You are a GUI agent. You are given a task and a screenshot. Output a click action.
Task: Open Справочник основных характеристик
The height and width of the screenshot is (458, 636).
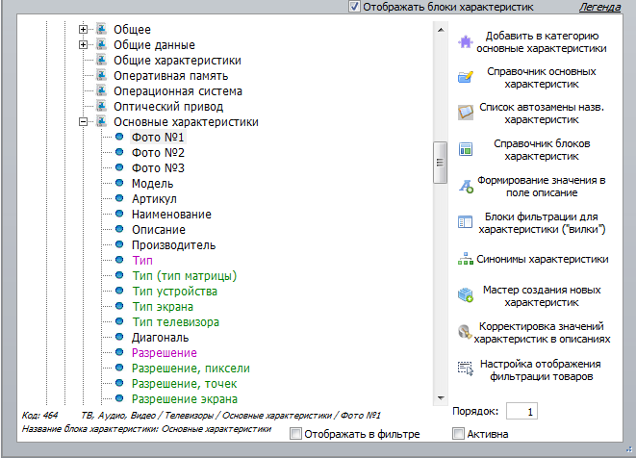[542, 78]
